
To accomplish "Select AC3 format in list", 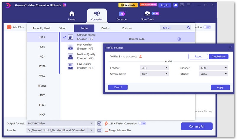I will [42, 57].
